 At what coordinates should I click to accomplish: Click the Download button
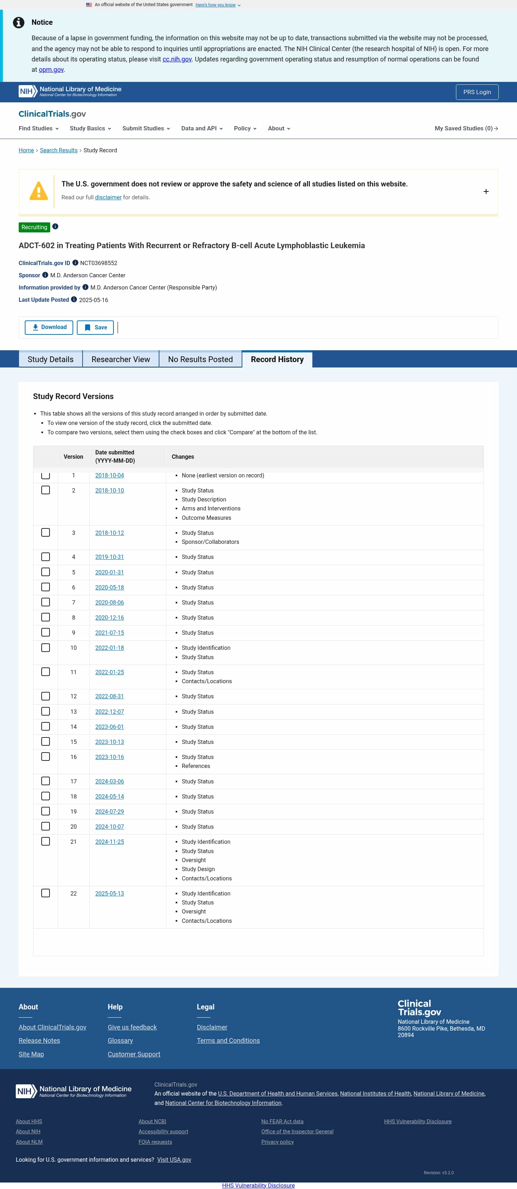coord(49,327)
